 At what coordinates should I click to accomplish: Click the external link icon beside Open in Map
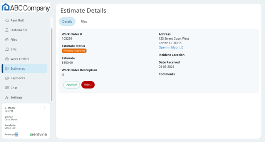pyautogui.click(x=181, y=47)
